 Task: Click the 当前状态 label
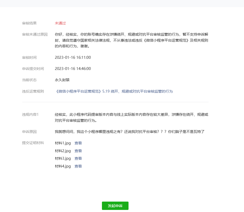tap(29, 80)
